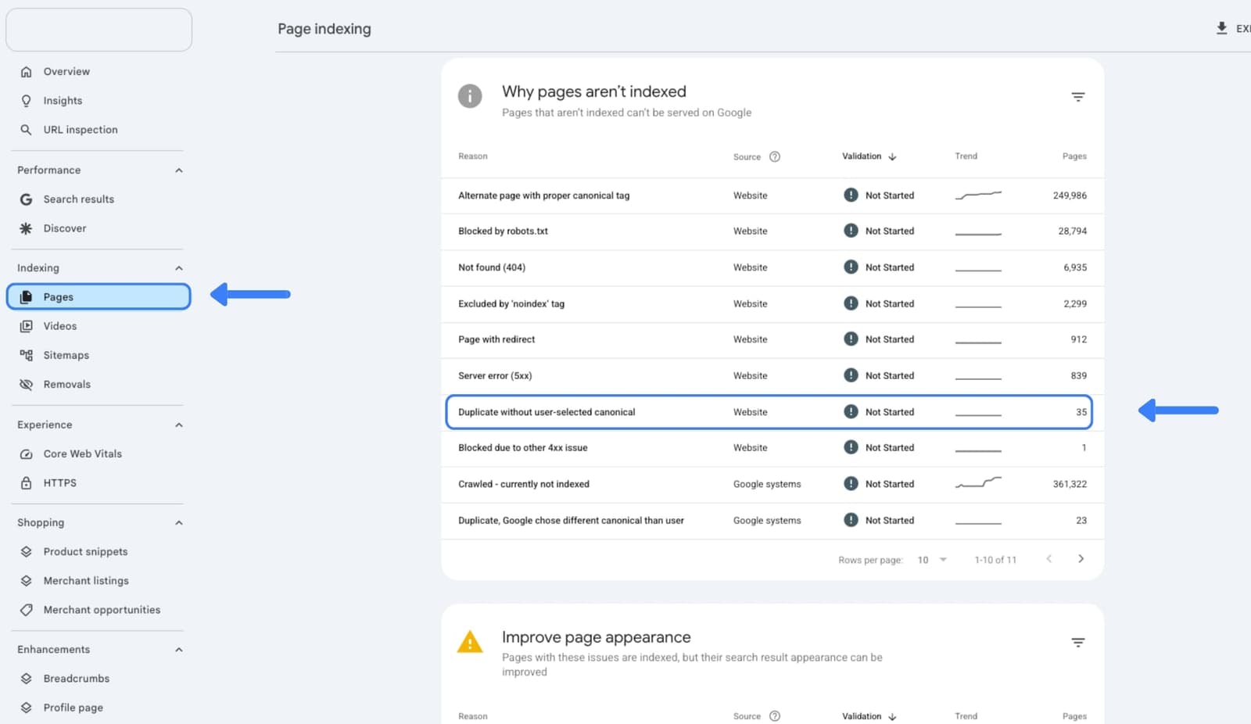This screenshot has height=724, width=1251.
Task: Click the warning triangle beside Improve page appearance
Action: [470, 642]
